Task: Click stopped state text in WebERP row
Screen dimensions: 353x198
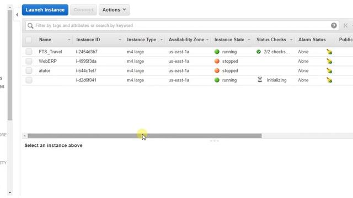Action: 230,61
